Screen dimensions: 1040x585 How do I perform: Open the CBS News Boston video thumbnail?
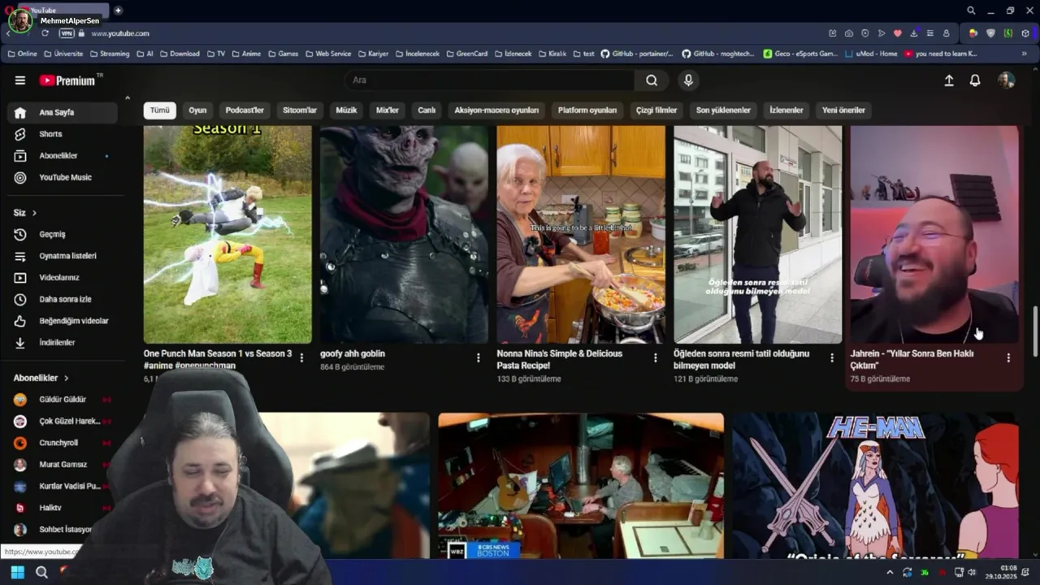[581, 486]
